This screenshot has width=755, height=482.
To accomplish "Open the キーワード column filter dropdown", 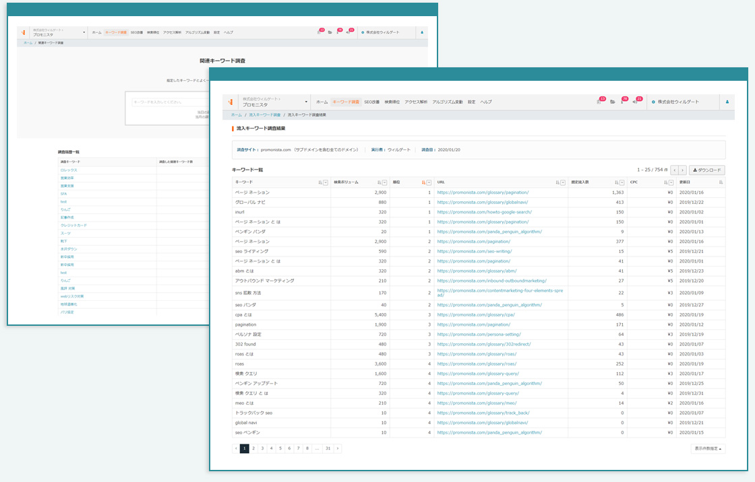I will pyautogui.click(x=326, y=183).
